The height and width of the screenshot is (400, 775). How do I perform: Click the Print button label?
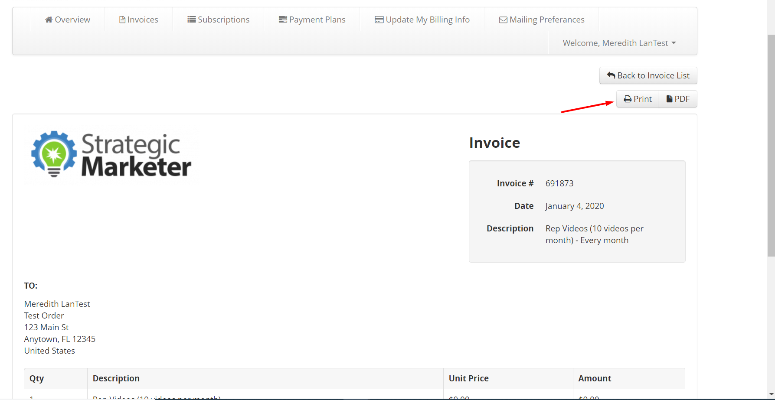coord(643,99)
